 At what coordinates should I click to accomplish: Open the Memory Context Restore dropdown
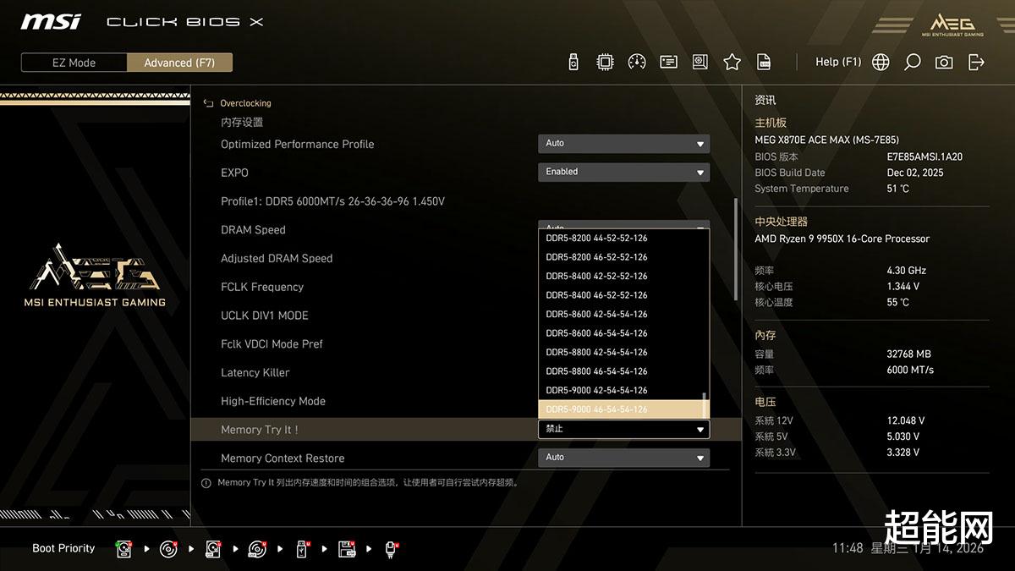coord(623,458)
